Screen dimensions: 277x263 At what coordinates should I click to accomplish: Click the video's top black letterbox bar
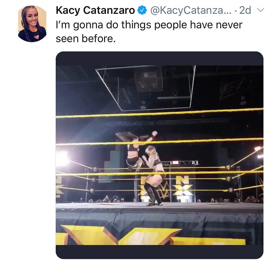(x=159, y=58)
